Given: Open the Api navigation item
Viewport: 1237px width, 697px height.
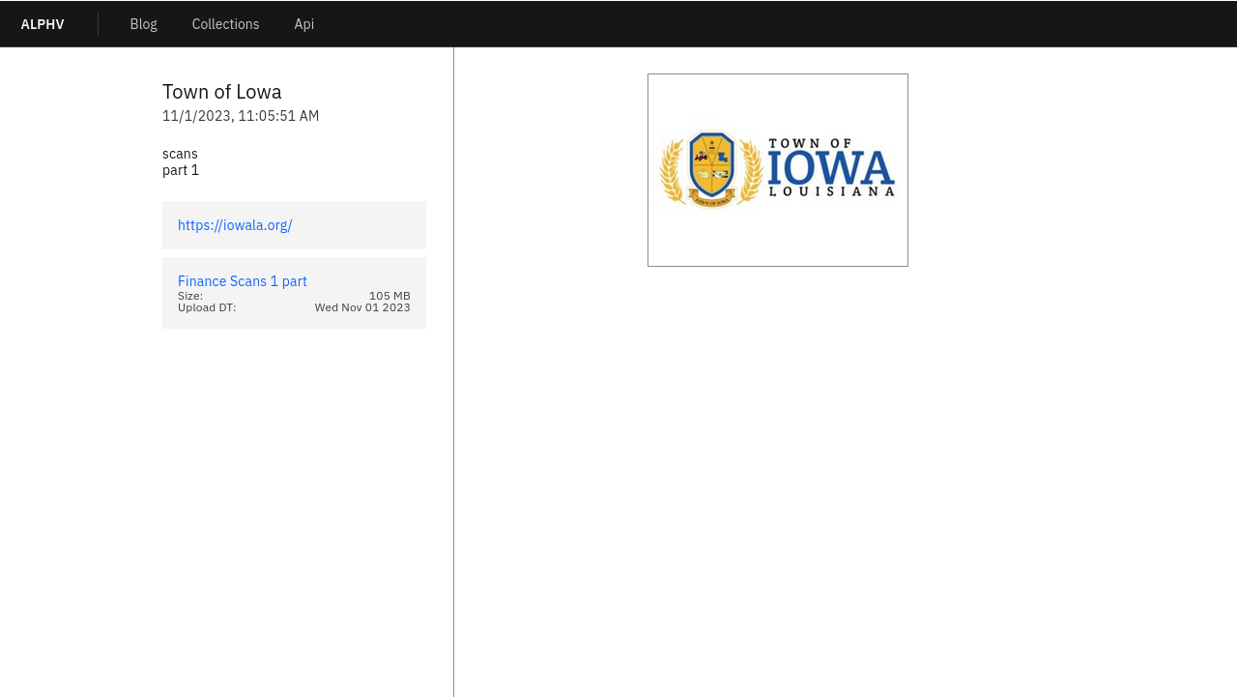Looking at the screenshot, I should coord(303,24).
